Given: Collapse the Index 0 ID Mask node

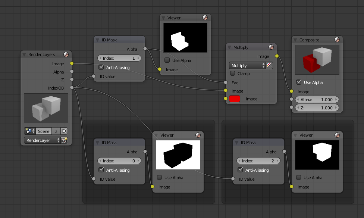Looking at the screenshot, I should 97,143.
